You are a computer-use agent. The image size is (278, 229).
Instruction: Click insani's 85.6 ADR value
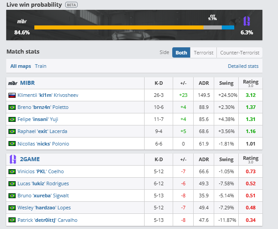(204, 119)
